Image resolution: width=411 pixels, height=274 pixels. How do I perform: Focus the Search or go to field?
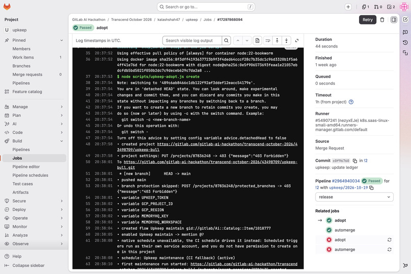pyautogui.click(x=206, y=7)
